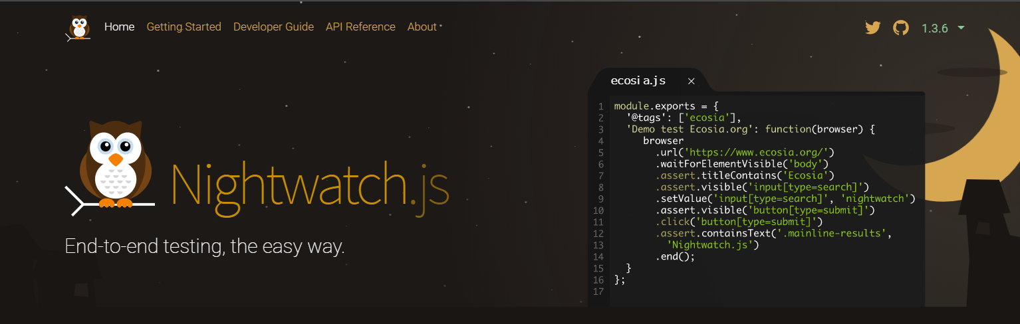The image size is (1020, 324).
Task: Open the GitHub icon link
Action: pos(900,28)
